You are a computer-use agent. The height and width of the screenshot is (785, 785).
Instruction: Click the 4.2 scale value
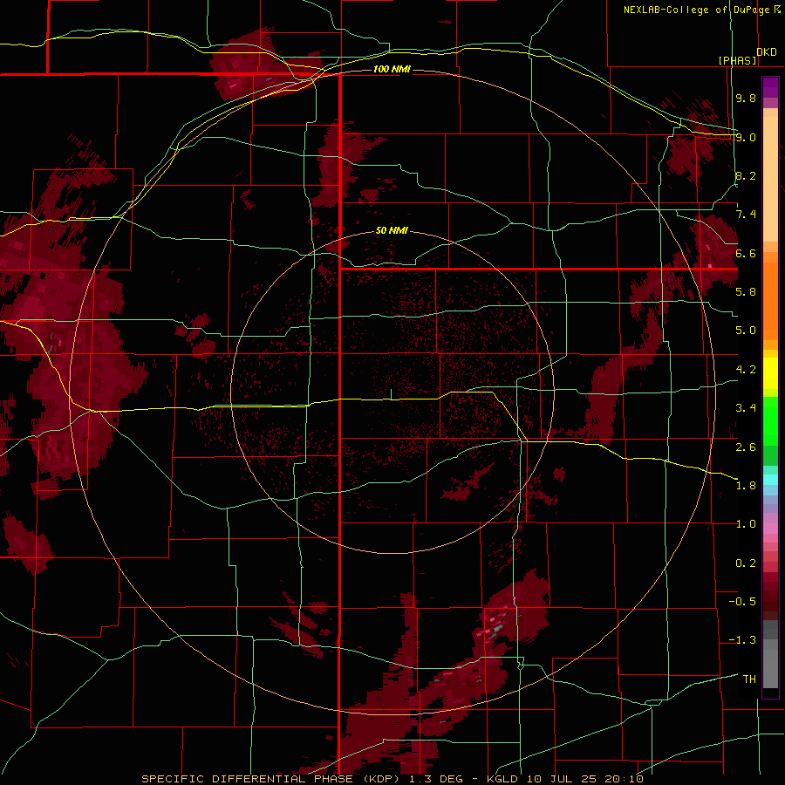tap(746, 370)
